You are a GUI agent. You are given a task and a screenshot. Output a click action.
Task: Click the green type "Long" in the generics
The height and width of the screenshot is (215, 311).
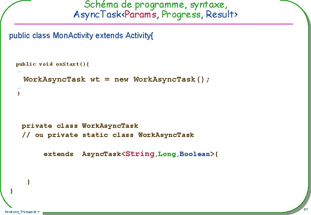167,154
